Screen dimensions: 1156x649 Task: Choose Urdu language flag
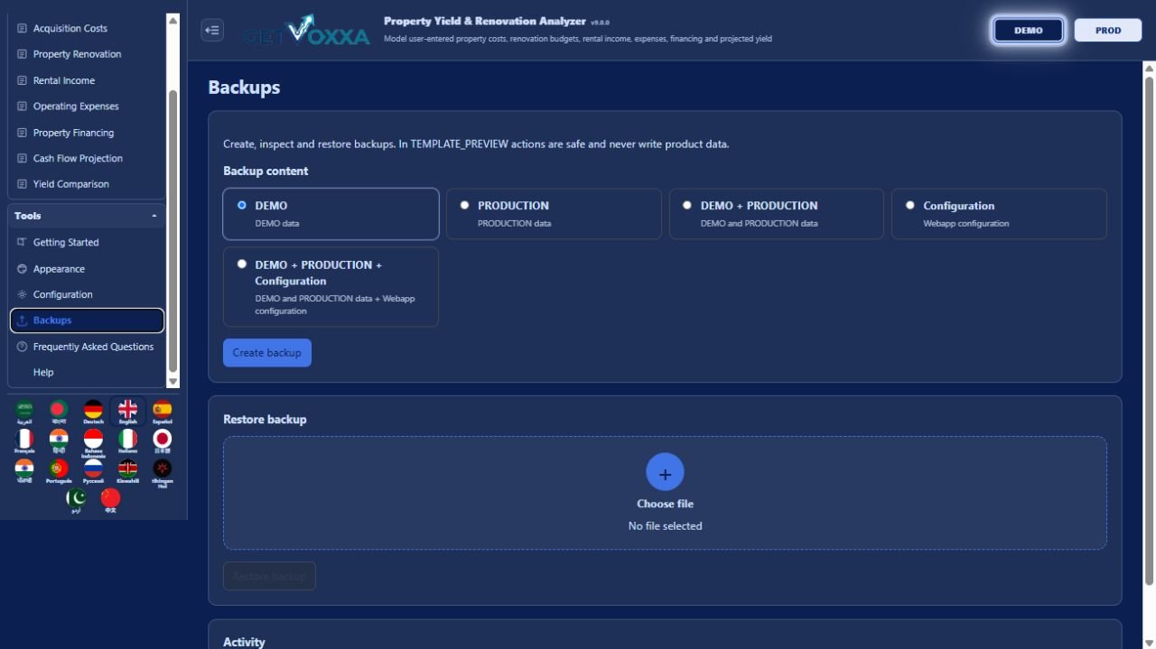point(76,501)
